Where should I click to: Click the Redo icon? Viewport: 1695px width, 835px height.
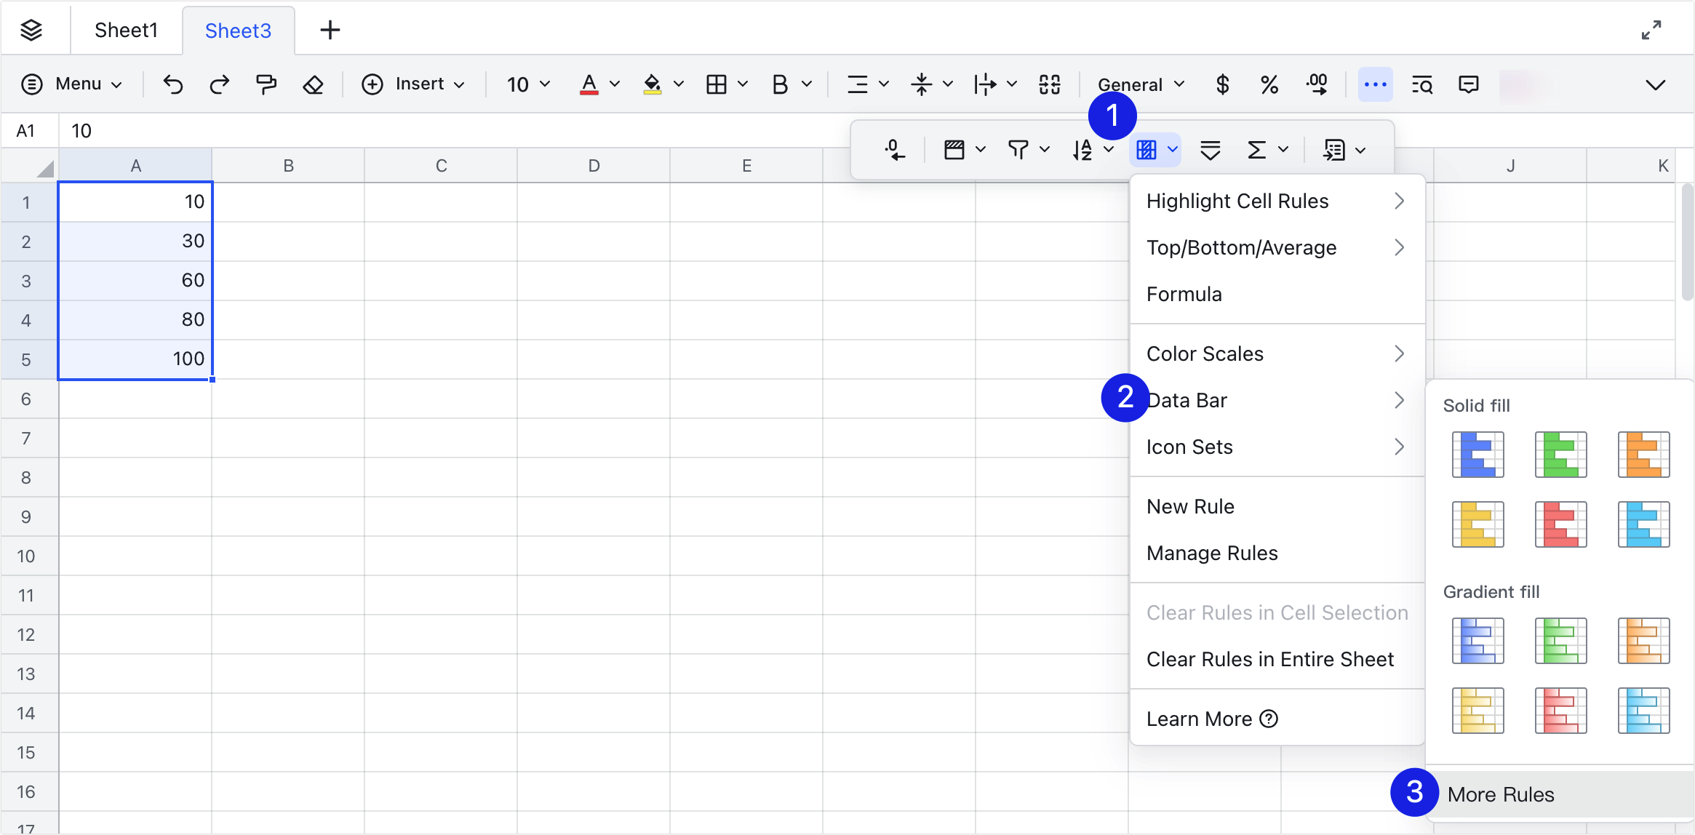point(219,84)
